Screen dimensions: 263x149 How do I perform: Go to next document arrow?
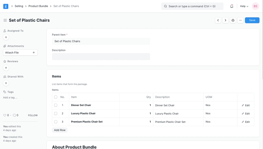point(225,20)
